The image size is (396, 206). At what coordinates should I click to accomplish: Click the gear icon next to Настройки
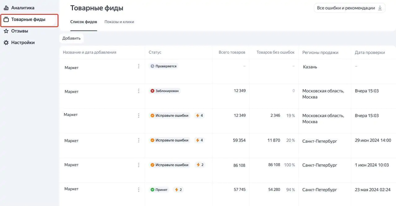tap(6, 43)
